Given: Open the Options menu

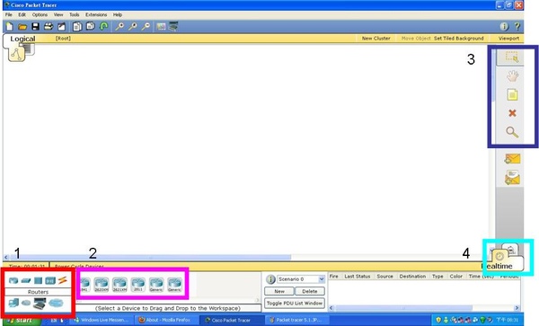Looking at the screenshot, I should (x=40, y=14).
